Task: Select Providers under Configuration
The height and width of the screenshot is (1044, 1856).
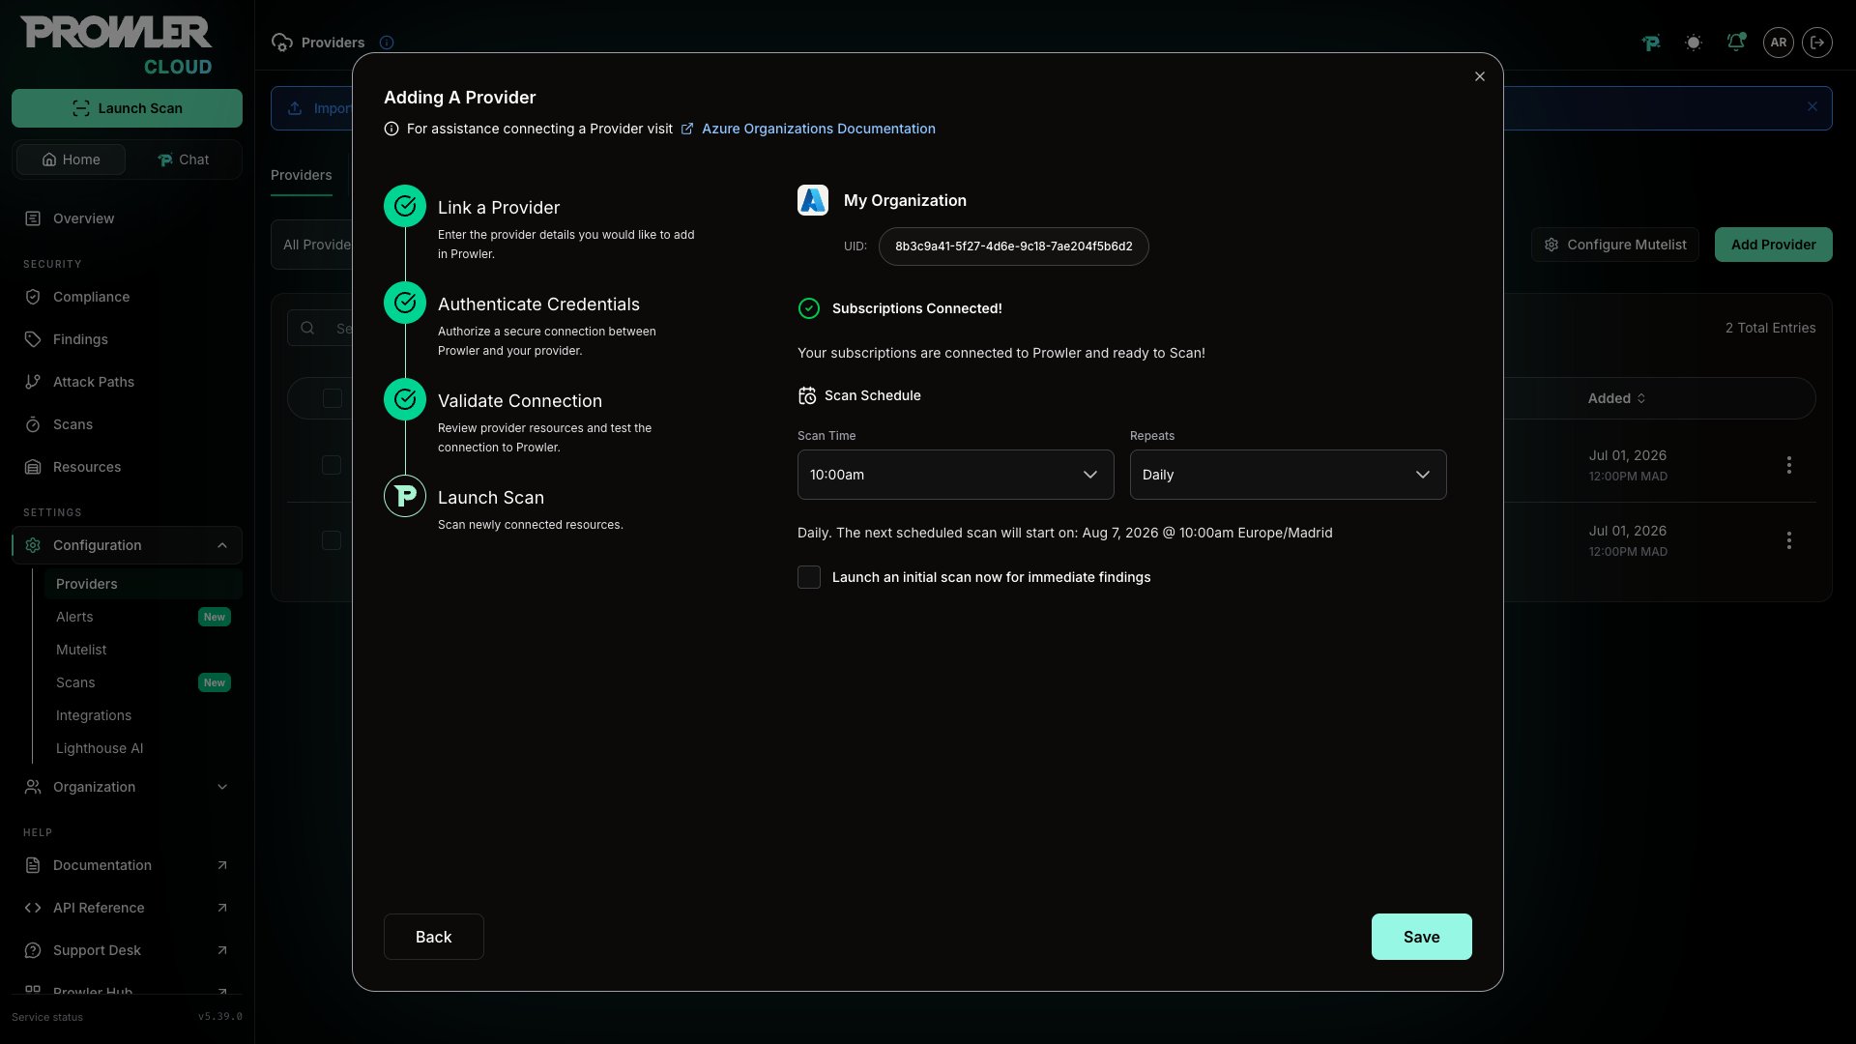Action: 143,584
